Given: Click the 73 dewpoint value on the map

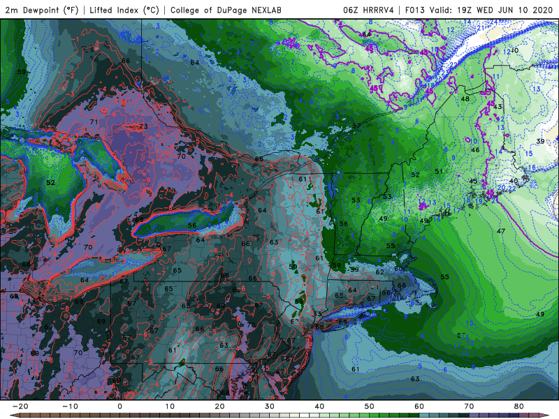Looking at the screenshot, I should [x=143, y=126].
